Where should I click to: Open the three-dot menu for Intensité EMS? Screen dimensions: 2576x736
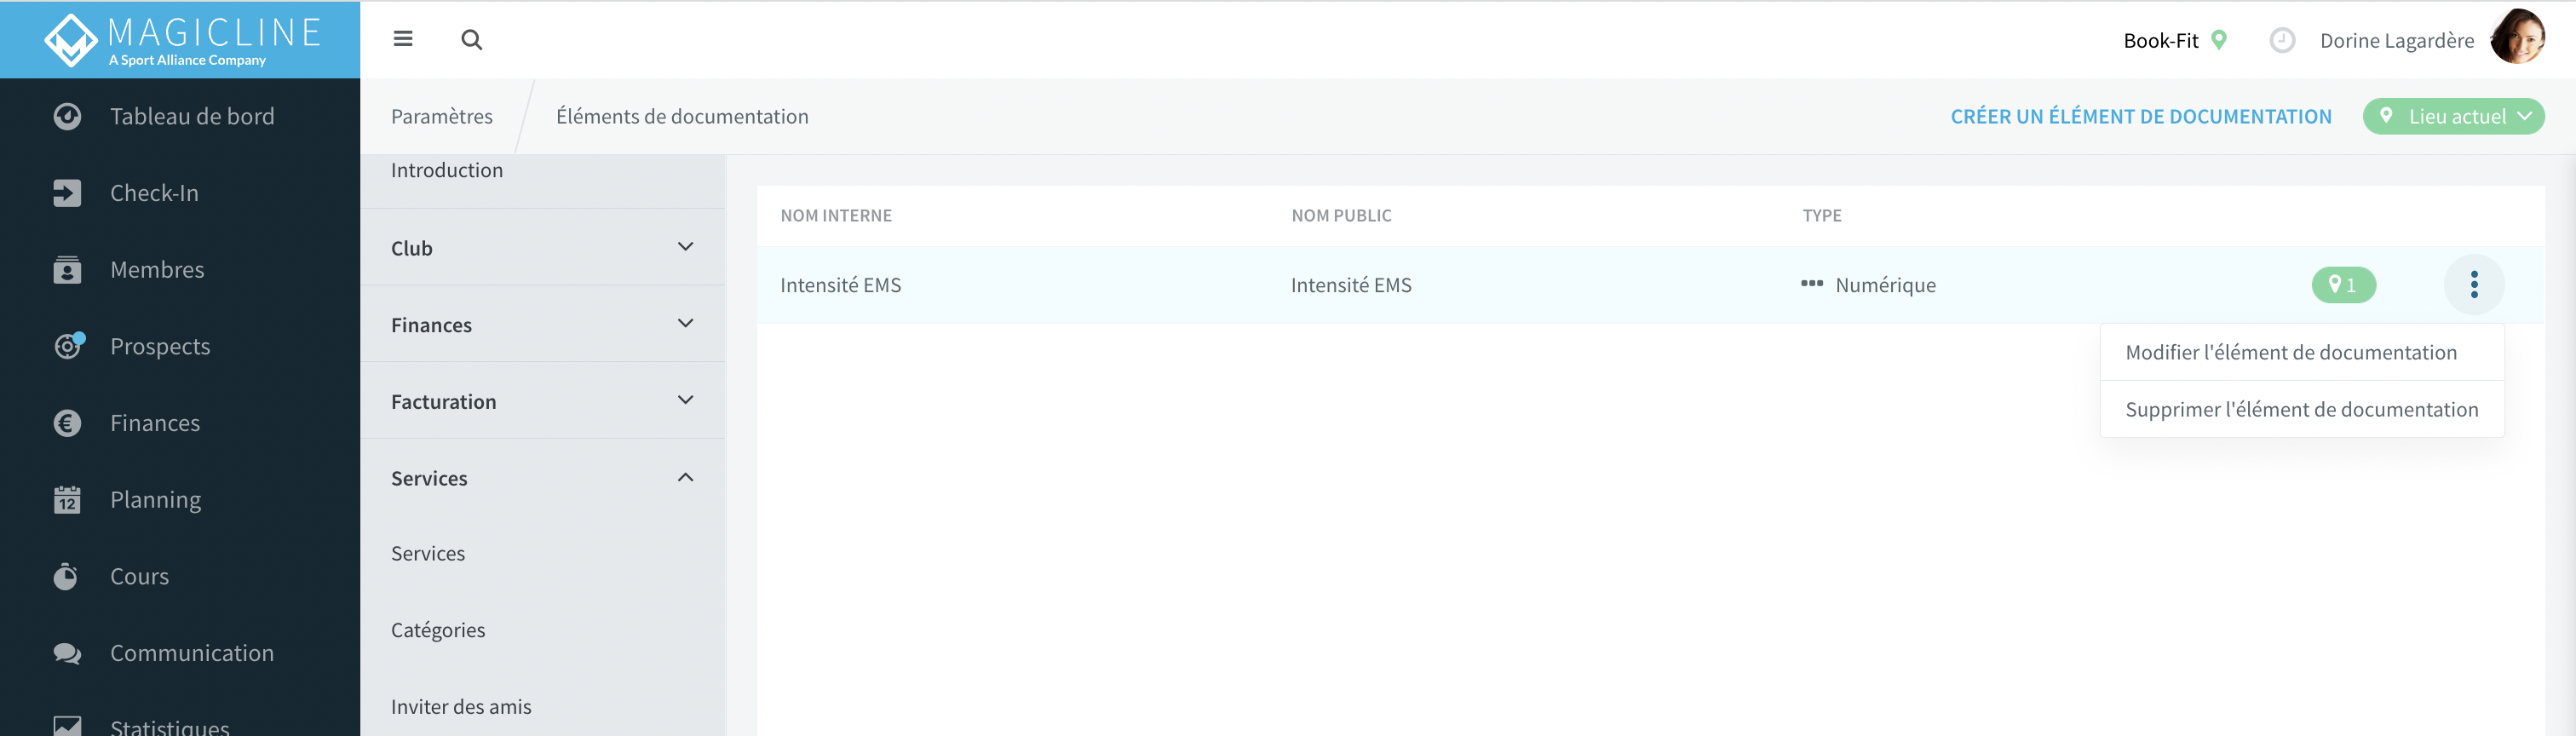(x=2474, y=285)
